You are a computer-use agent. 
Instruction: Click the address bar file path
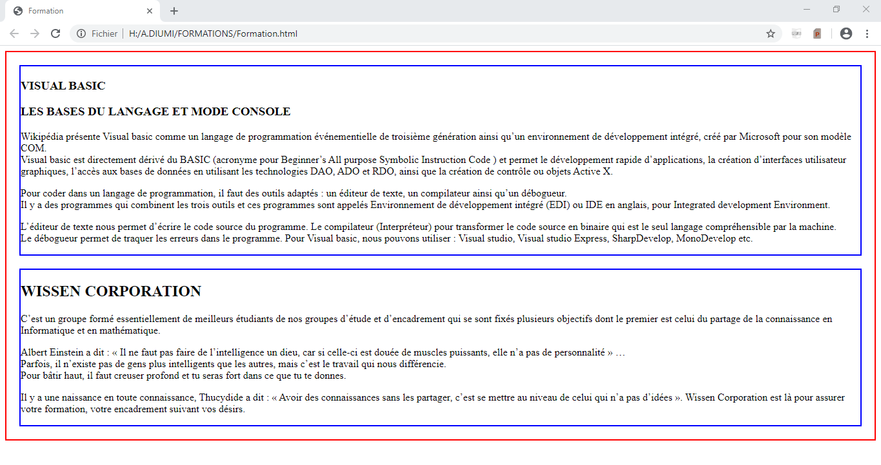tap(213, 33)
